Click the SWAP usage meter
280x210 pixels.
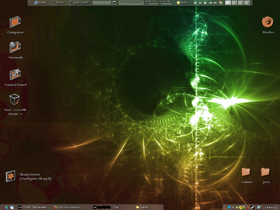(x=166, y=2)
